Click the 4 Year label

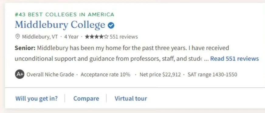71,37
